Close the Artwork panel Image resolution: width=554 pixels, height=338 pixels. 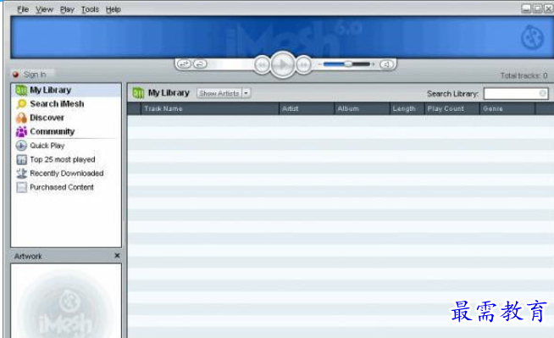(117, 255)
